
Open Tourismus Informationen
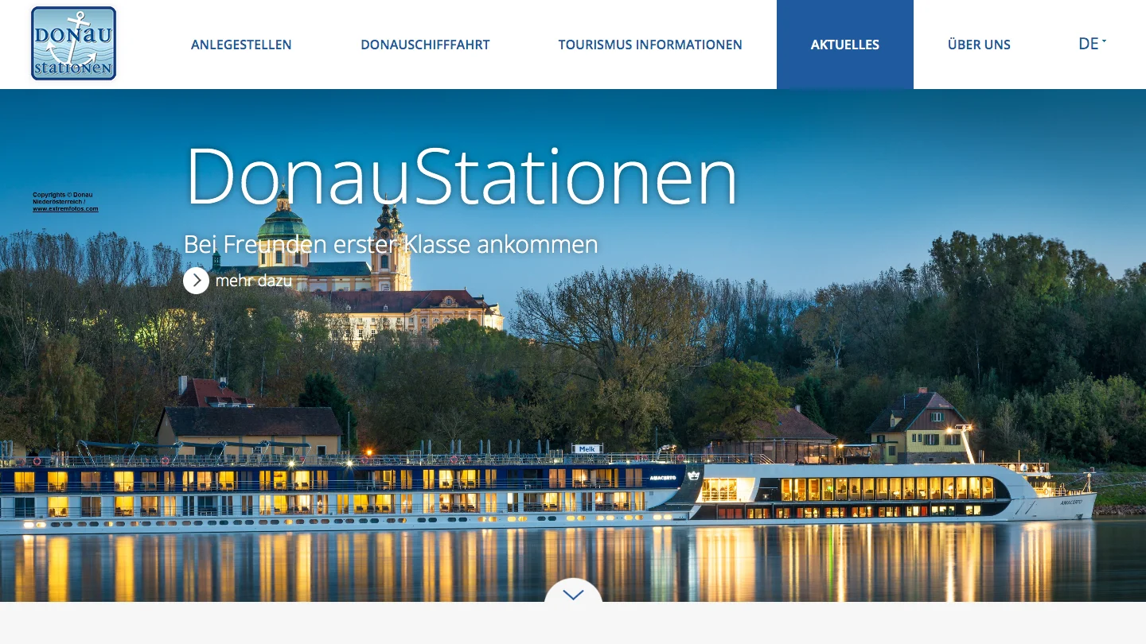point(650,45)
